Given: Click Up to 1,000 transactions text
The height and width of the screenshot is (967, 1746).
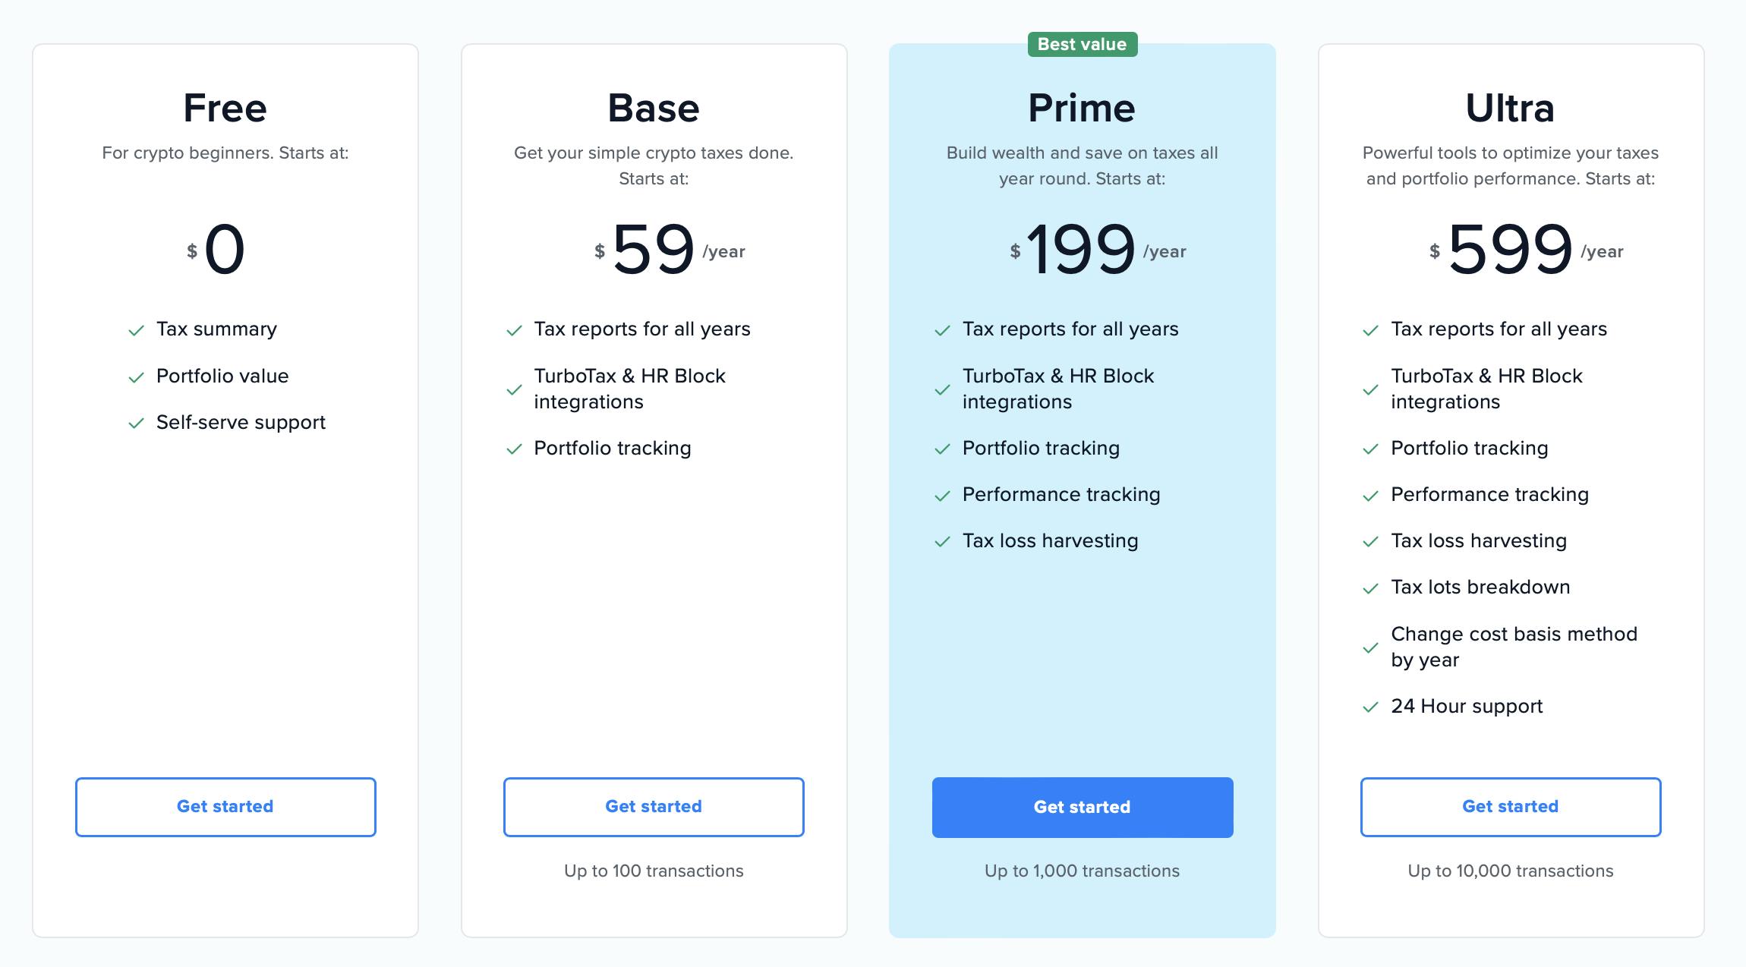Looking at the screenshot, I should [x=1082, y=871].
